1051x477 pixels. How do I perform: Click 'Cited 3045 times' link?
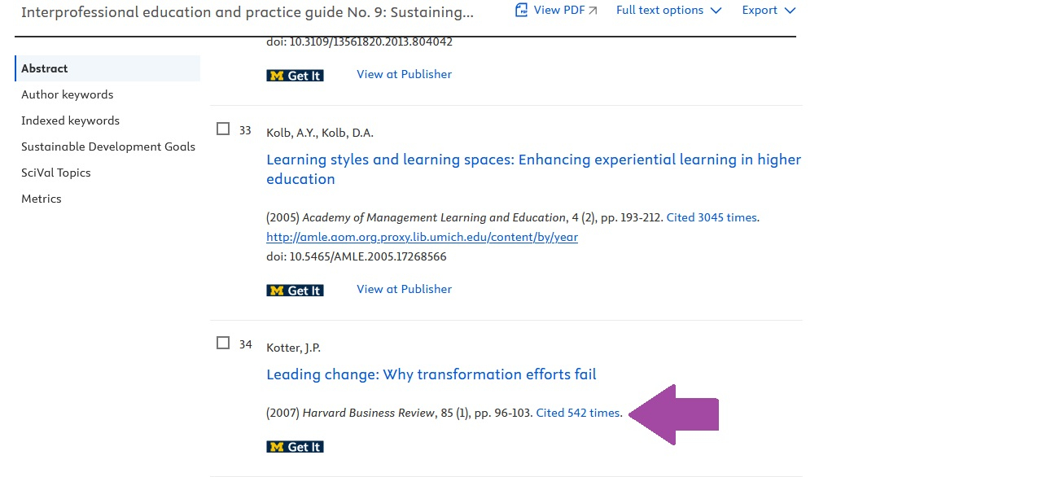point(712,217)
